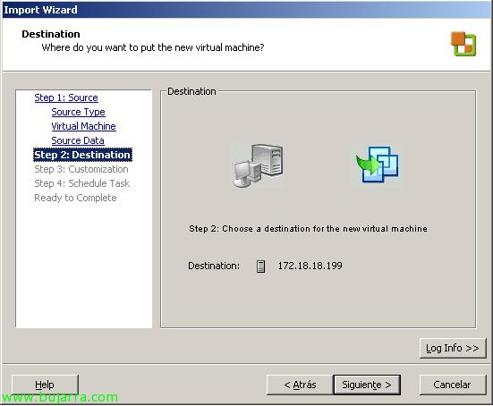
Task: Click the virtual machine import arrow icon
Action: pos(377,165)
